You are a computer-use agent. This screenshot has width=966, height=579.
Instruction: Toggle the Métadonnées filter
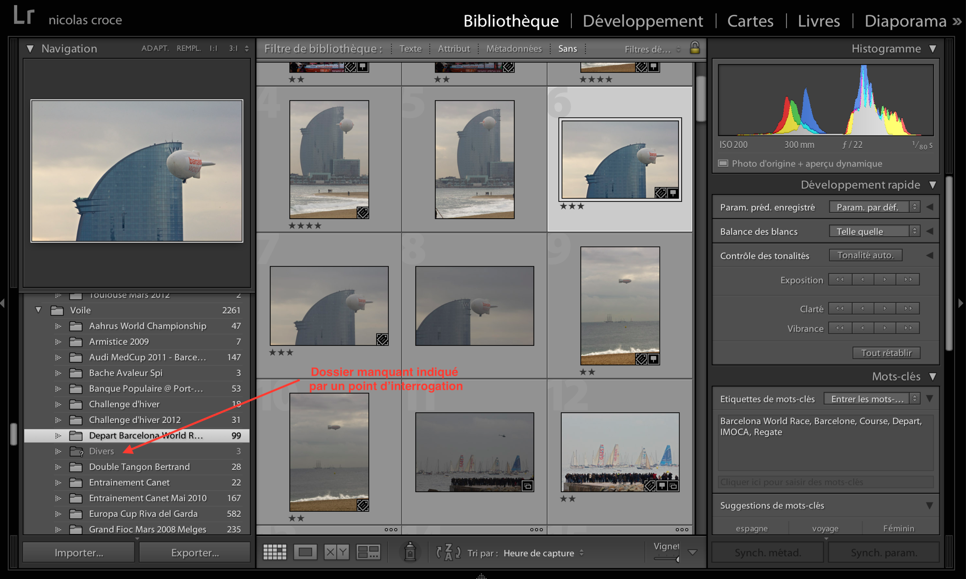click(514, 48)
